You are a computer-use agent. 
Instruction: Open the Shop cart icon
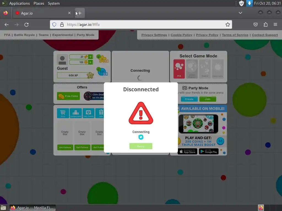click(63, 113)
